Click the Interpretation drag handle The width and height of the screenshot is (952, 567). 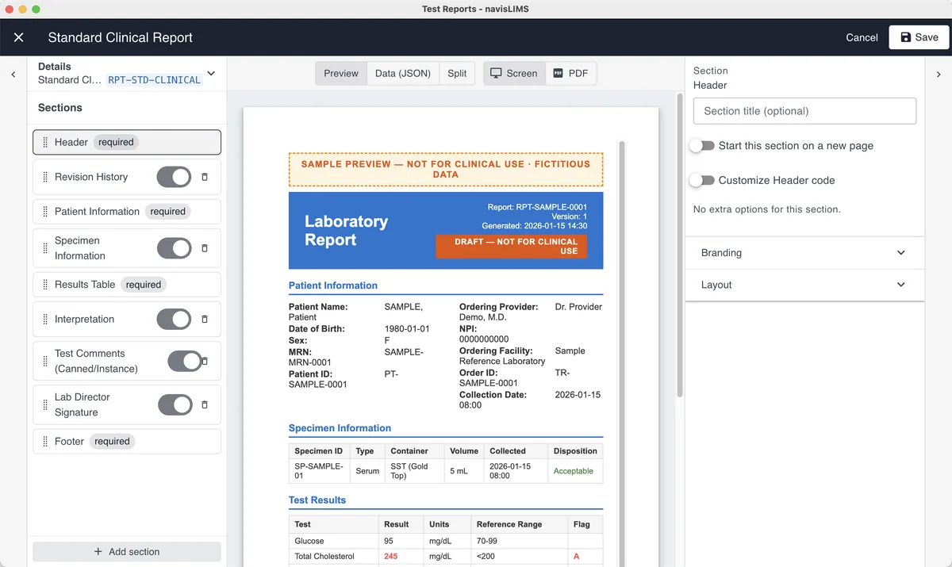(45, 319)
